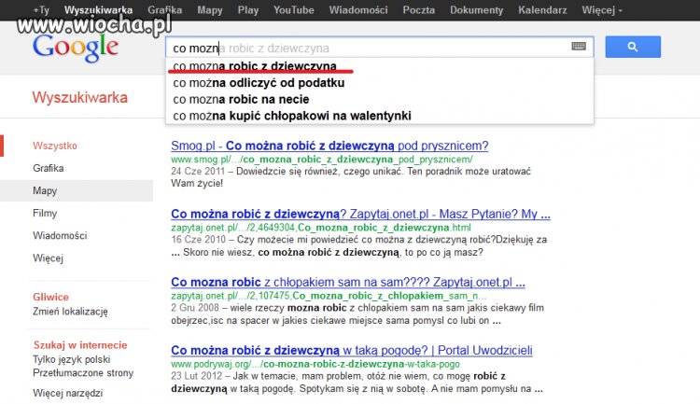This screenshot has height=404, width=700.
Task: Click the www.podrywaj.org green URL
Action: pyautogui.click(x=315, y=364)
